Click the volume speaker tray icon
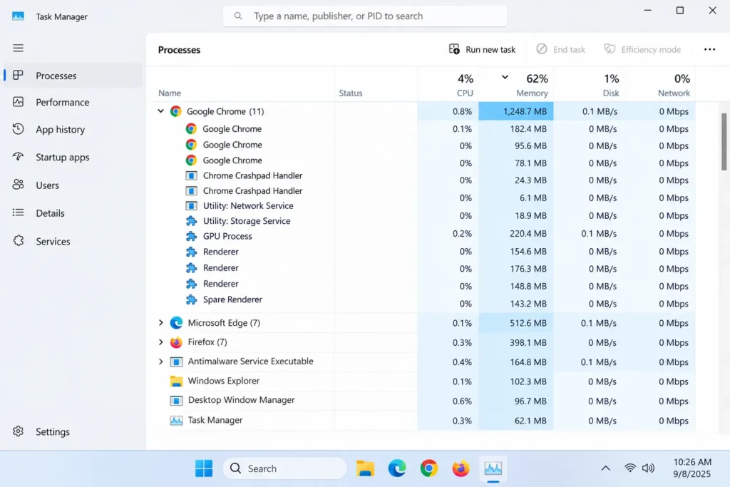 [648, 468]
